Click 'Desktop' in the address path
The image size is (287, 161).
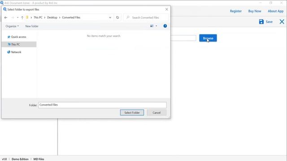point(52,17)
